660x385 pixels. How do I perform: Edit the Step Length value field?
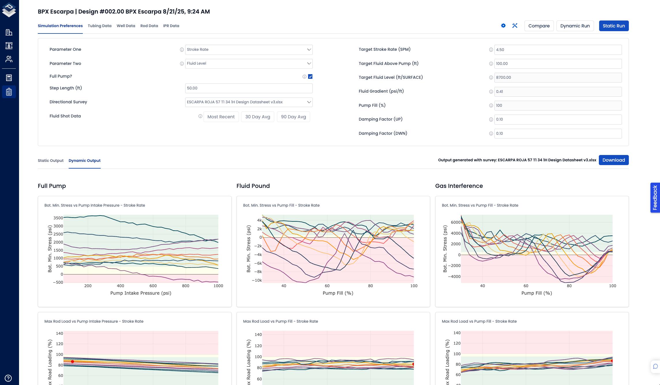coord(249,88)
